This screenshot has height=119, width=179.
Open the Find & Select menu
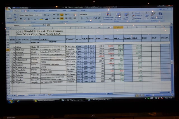click(x=160, y=16)
